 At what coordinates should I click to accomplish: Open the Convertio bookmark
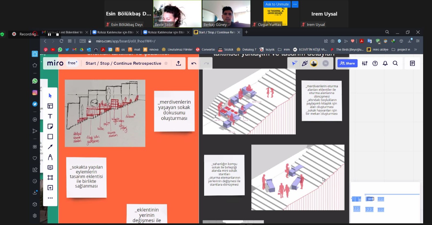205,50
